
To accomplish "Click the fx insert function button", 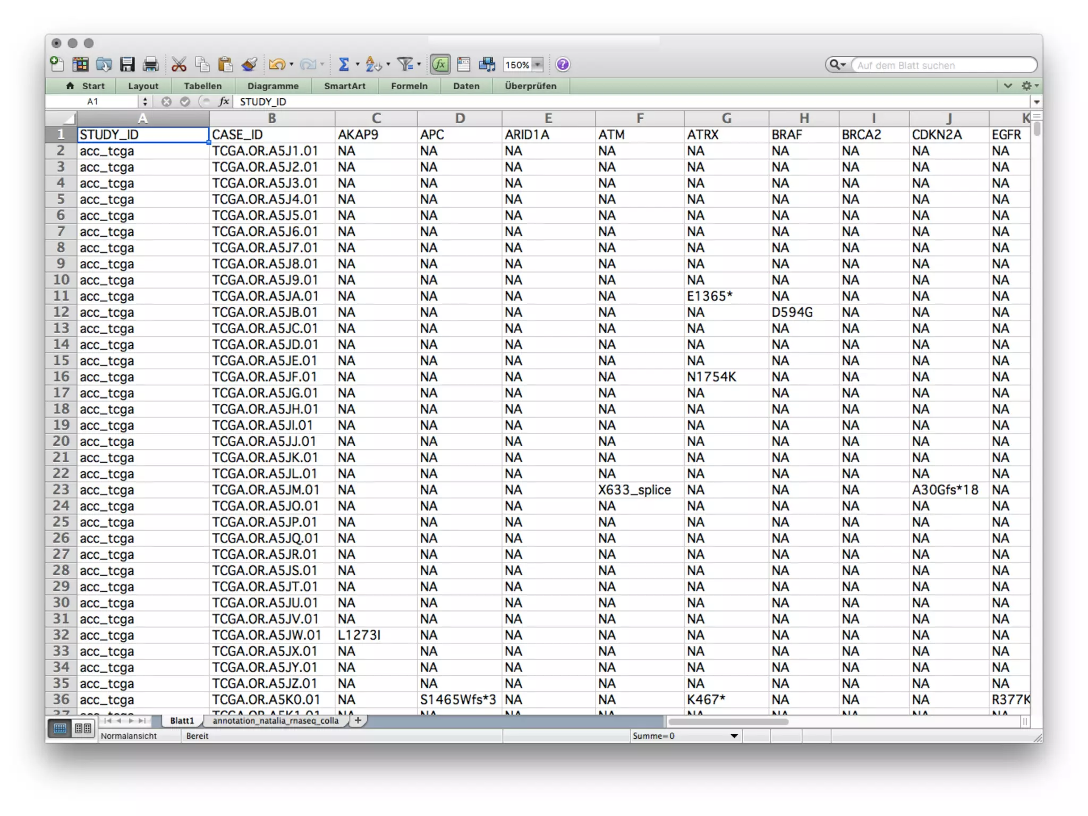I will (x=224, y=101).
